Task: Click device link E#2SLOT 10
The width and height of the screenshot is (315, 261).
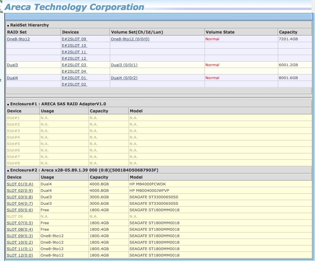Action: [74, 45]
